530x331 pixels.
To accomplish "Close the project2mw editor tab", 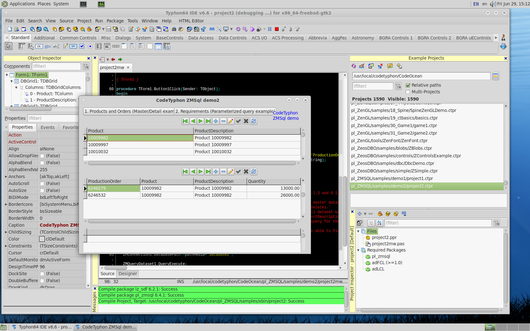I will pyautogui.click(x=128, y=67).
